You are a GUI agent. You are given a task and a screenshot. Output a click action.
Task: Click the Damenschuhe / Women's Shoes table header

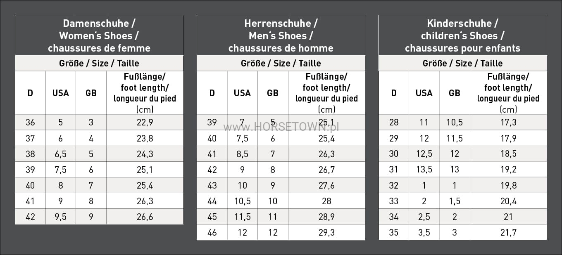[99, 35]
